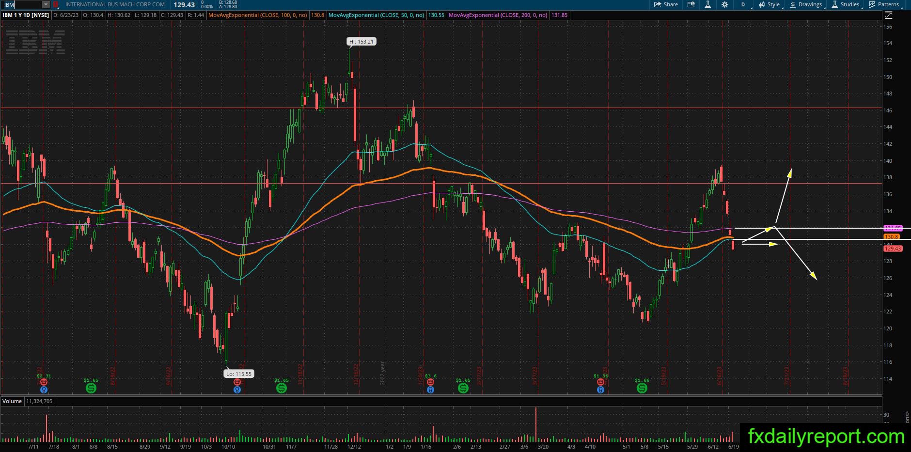Click the active drawing tool icon below Patterns
The image size is (911, 452).
(x=889, y=15)
